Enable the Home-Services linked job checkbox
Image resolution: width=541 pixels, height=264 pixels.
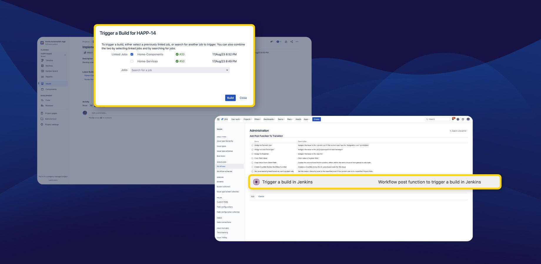[x=132, y=61]
